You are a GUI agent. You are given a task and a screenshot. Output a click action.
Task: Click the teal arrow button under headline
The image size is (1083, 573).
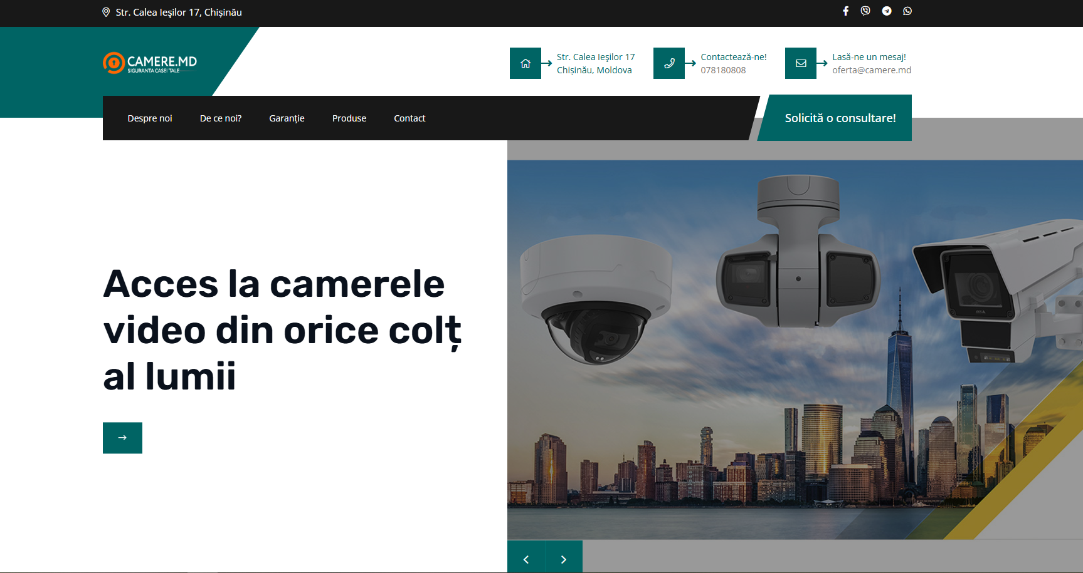(x=122, y=438)
